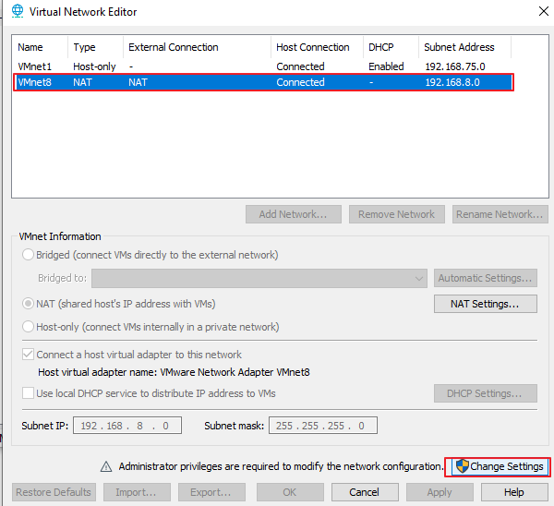Click the OK button
Viewport: 554px width, 506px height.
[x=290, y=492]
